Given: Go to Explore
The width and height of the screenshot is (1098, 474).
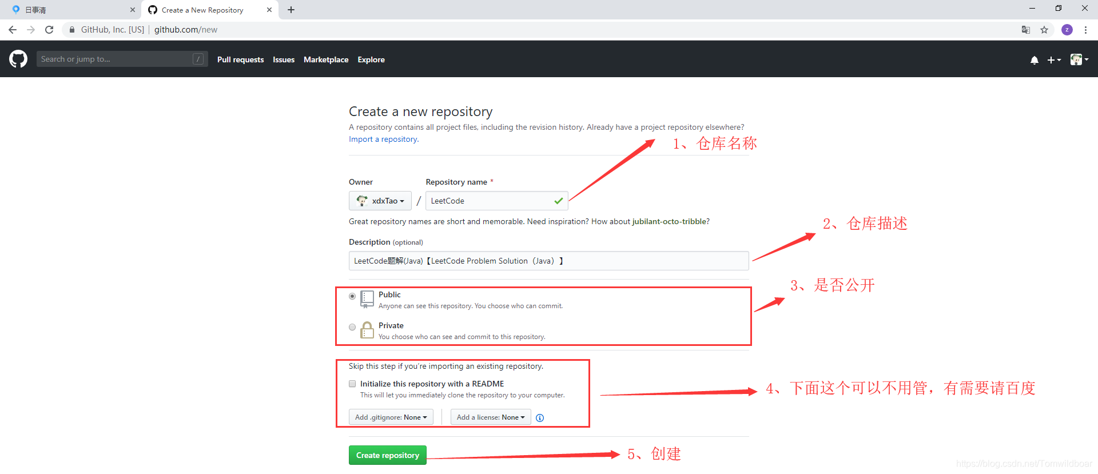Looking at the screenshot, I should tap(371, 59).
